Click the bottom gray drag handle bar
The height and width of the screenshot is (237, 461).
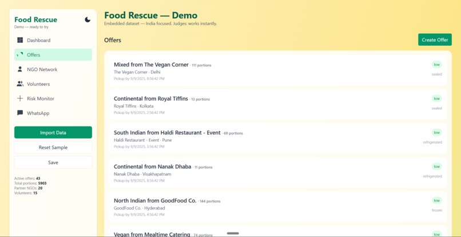pos(233,233)
